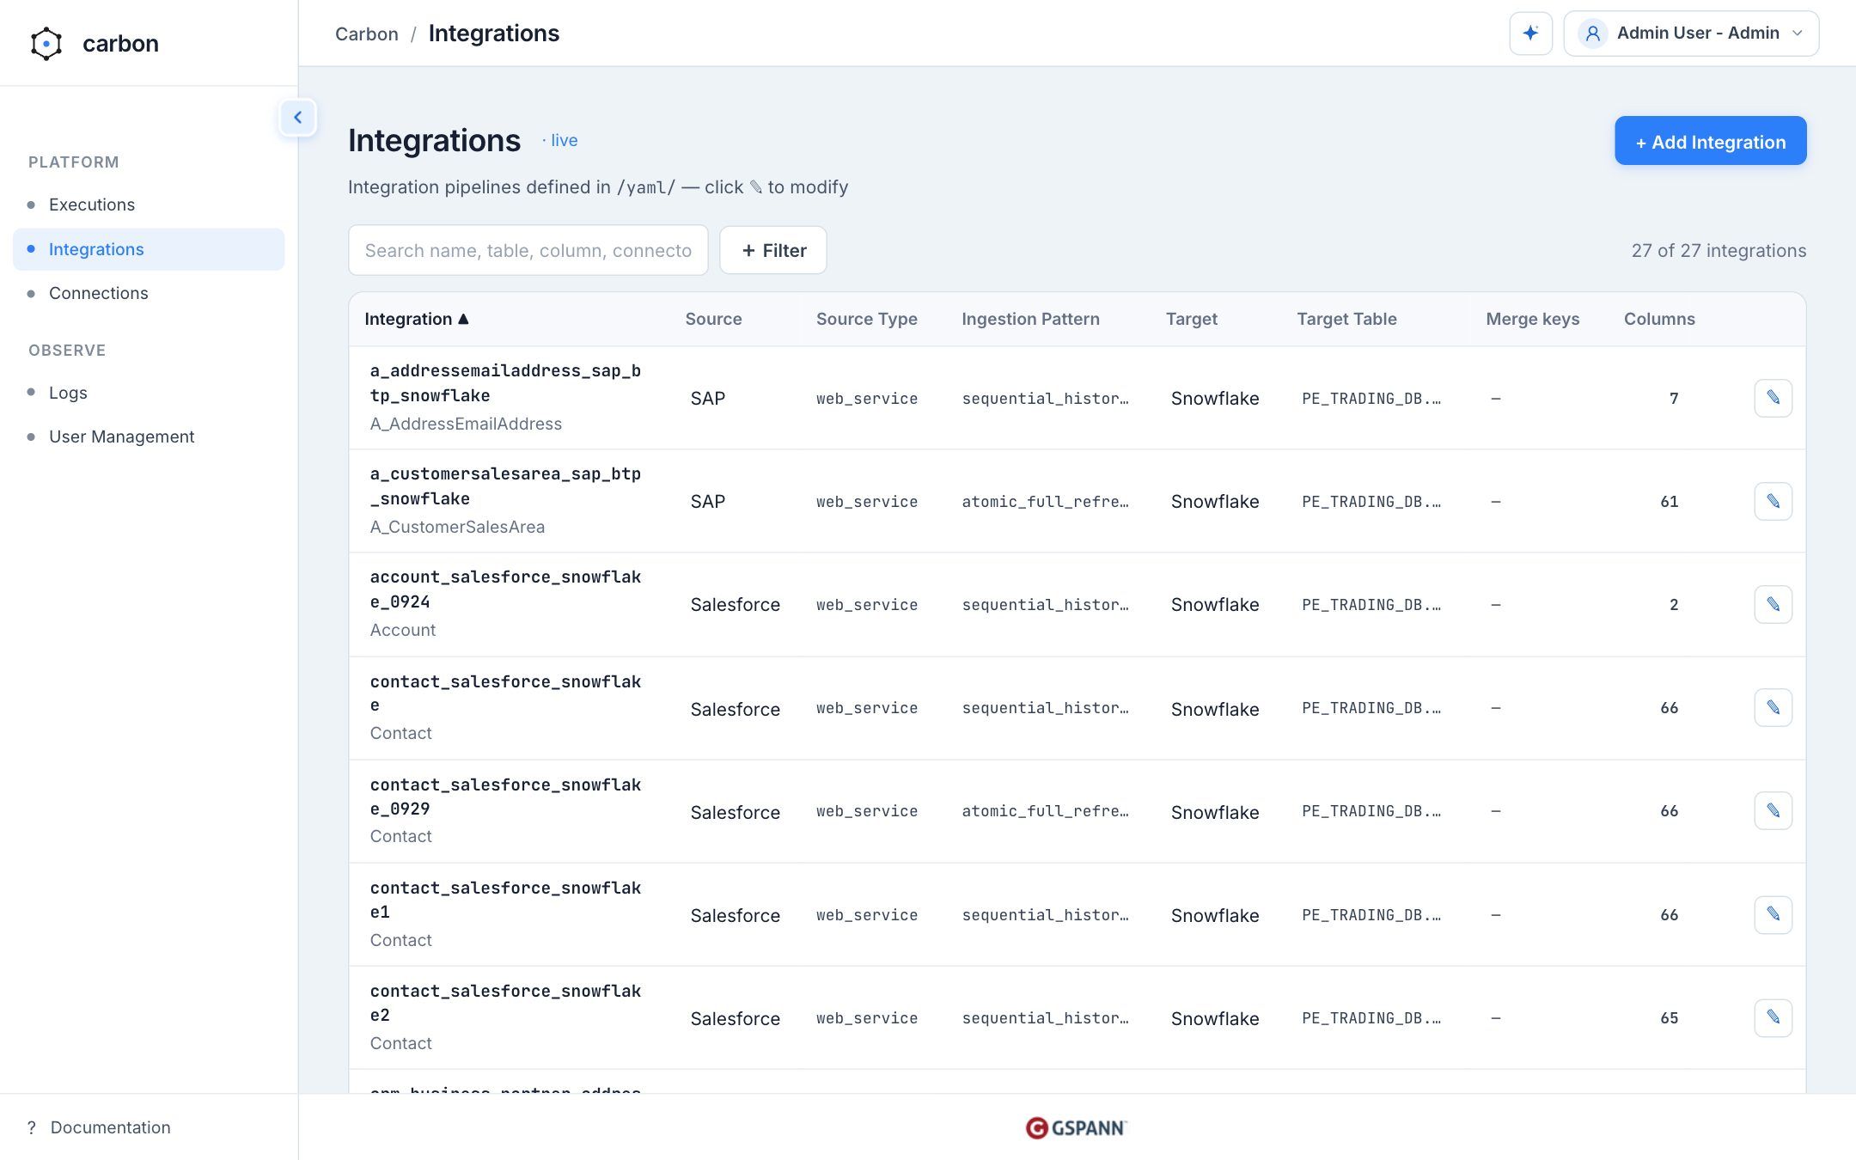Select the contact_salesforce_snowflake_0929 row name
This screenshot has height=1160, width=1856.
pos(505,797)
